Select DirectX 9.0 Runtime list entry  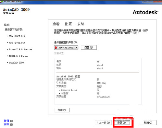click(x=20, y=49)
